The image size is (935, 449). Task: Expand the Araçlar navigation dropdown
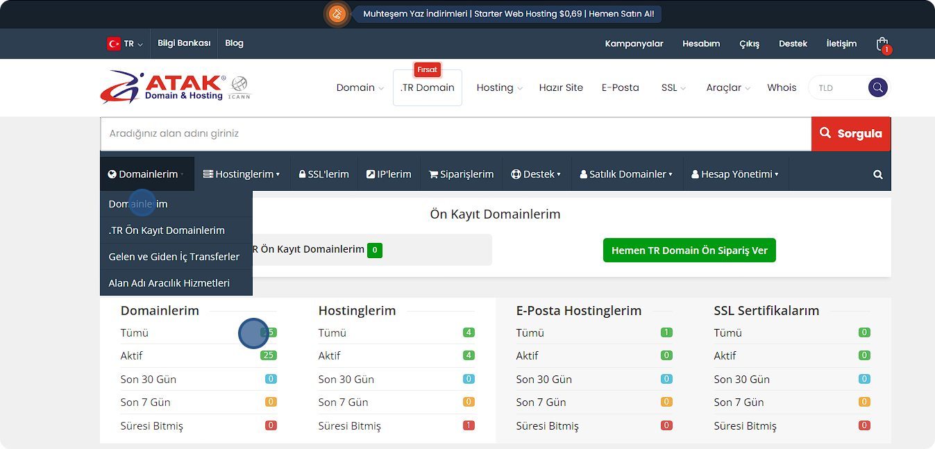click(728, 87)
